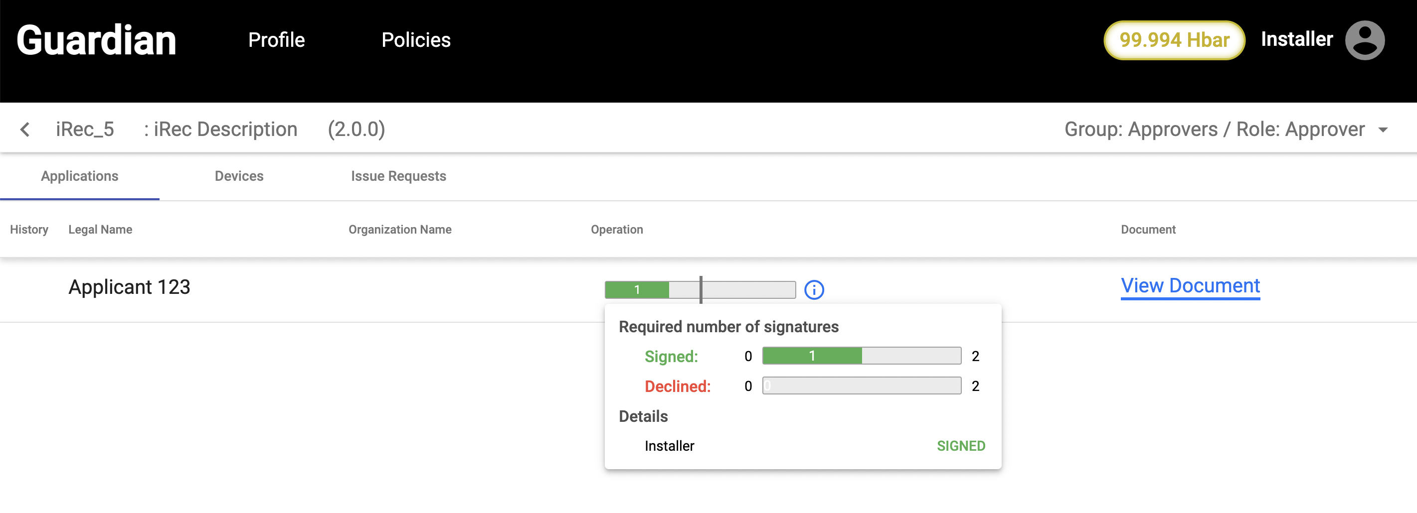Viewport: 1417px width, 513px height.
Task: Open the Profile menu
Action: tap(276, 40)
